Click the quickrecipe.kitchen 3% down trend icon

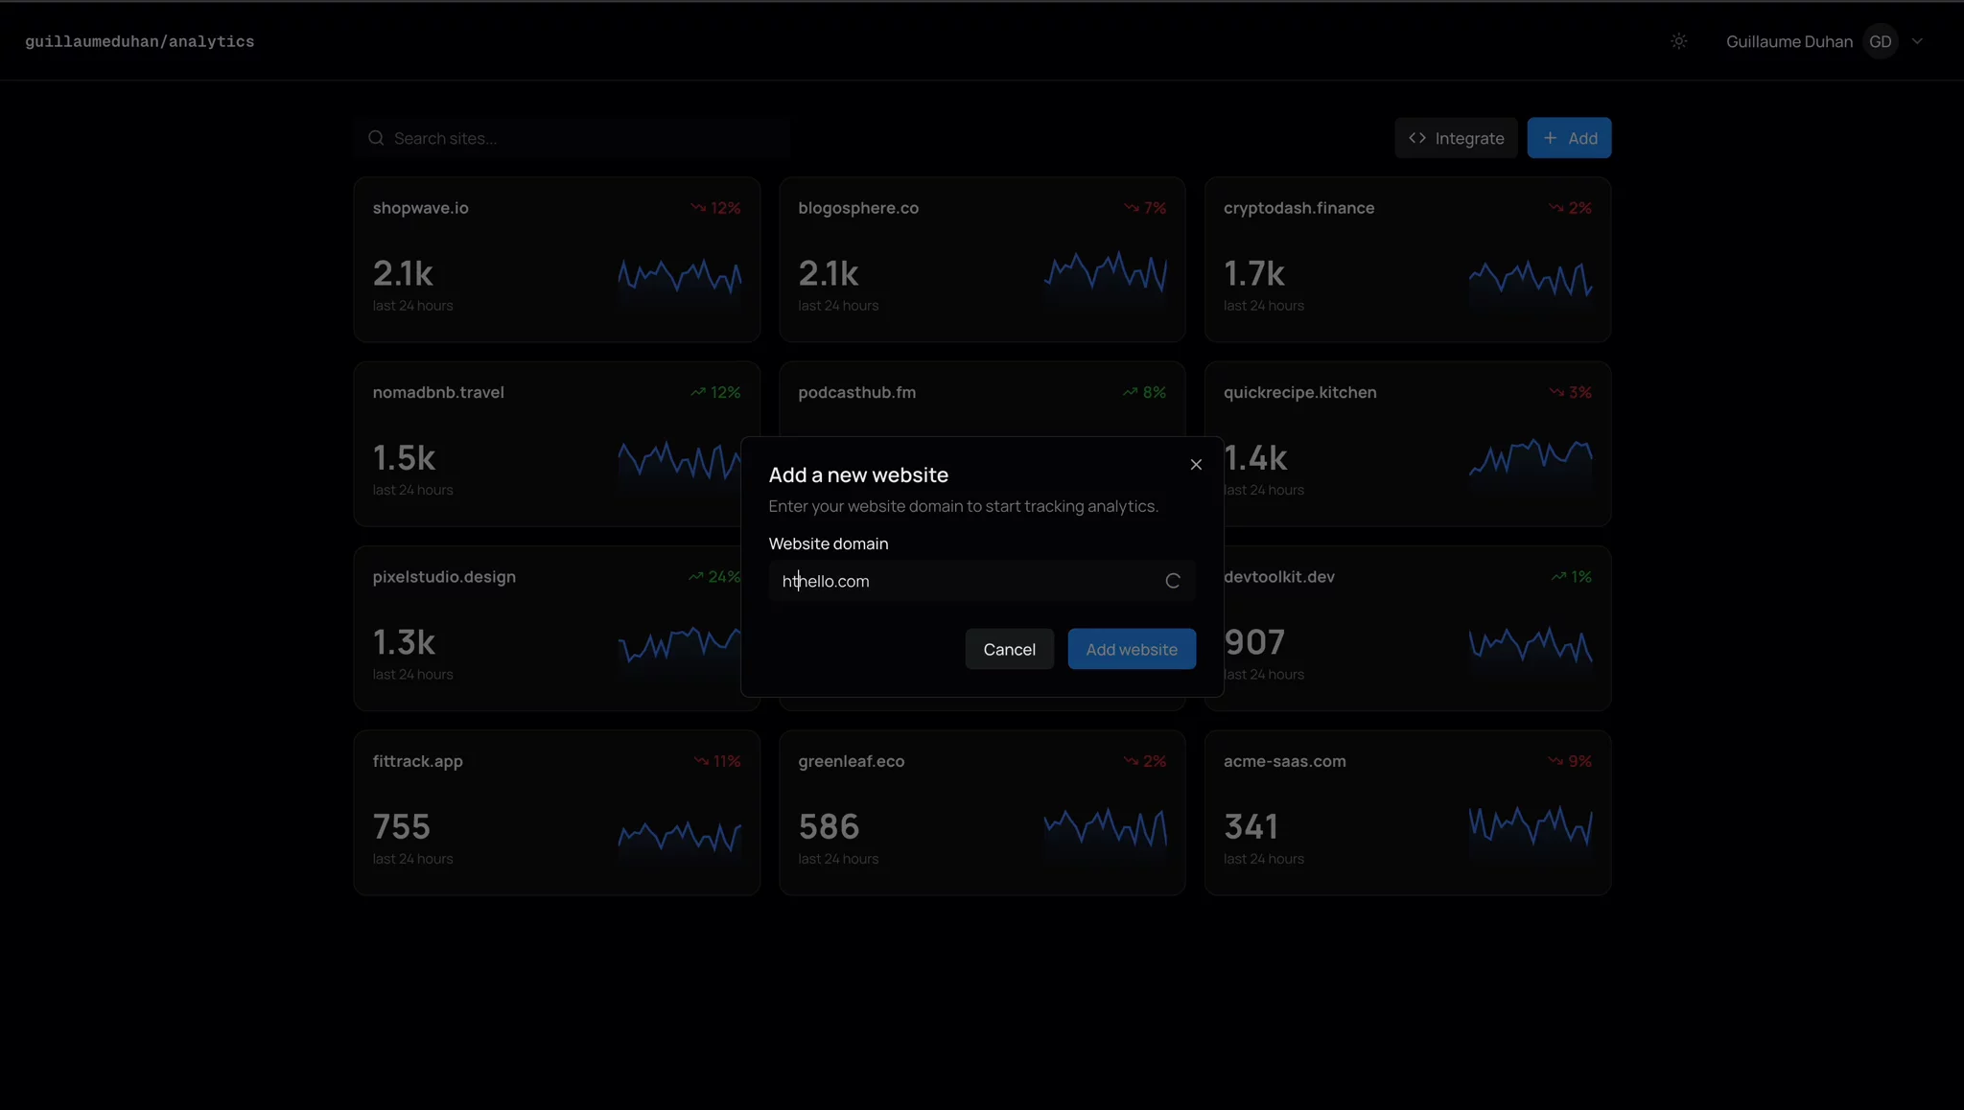click(1556, 392)
